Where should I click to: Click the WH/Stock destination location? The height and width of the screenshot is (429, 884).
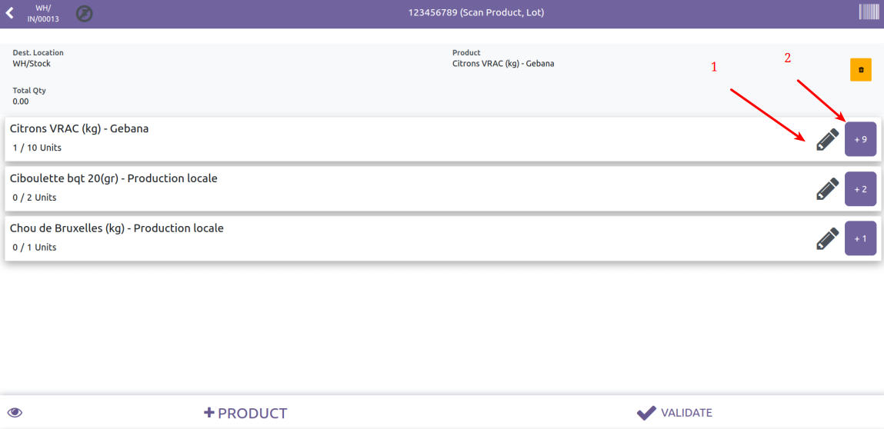click(32, 64)
